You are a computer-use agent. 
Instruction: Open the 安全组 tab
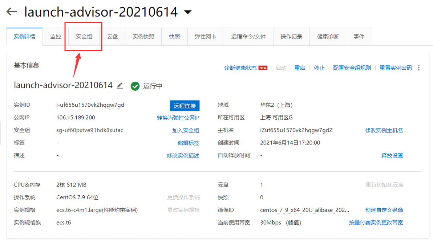(x=84, y=36)
